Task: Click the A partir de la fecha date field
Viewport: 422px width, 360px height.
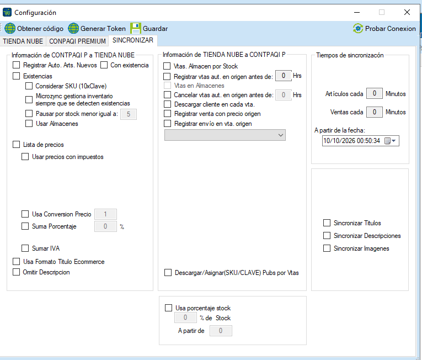Action: 361,141
